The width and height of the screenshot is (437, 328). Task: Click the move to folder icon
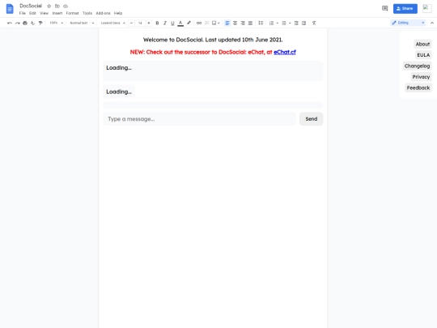pyautogui.click(x=57, y=6)
